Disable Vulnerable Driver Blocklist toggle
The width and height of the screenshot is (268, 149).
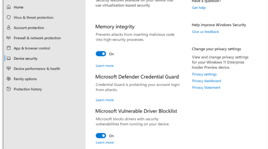pyautogui.click(x=101, y=136)
